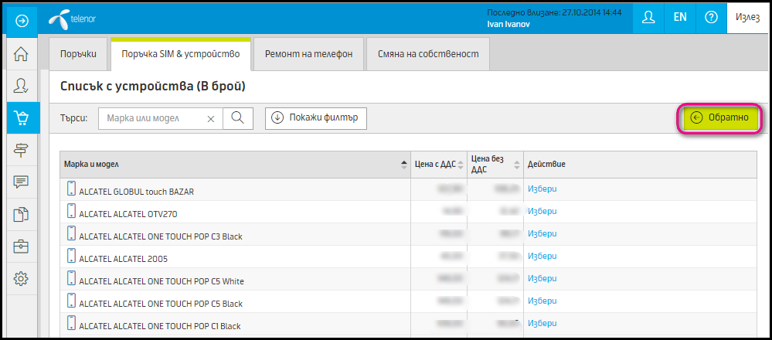Click the Telenor logo

pyautogui.click(x=73, y=20)
